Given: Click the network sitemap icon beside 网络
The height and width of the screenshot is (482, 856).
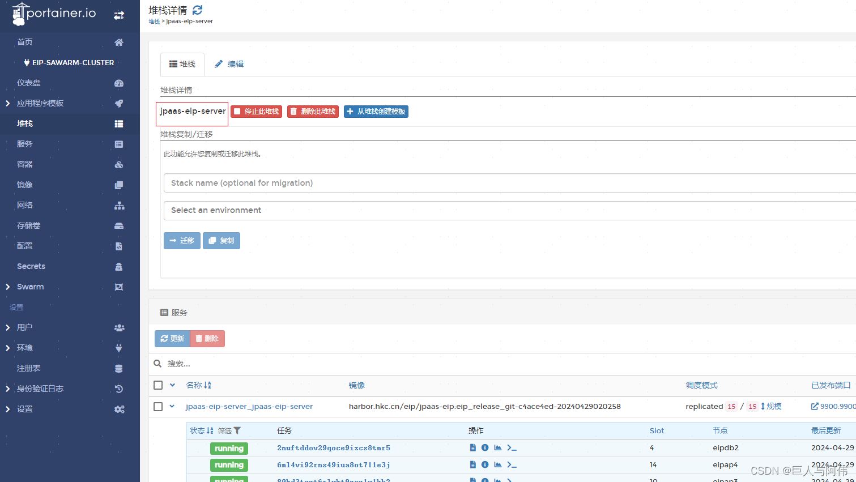Looking at the screenshot, I should (x=119, y=206).
